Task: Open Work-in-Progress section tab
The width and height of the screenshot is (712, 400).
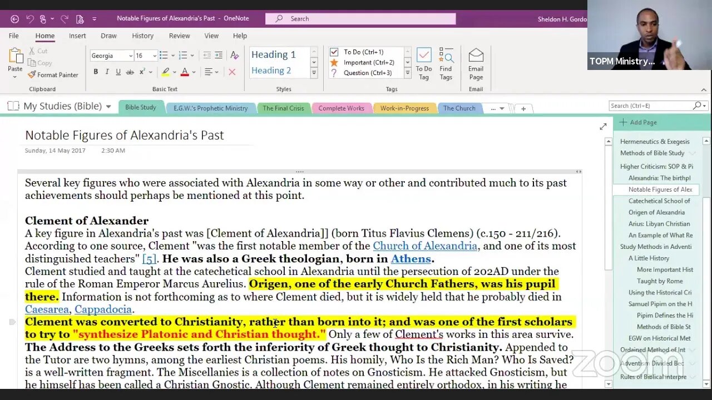Action: point(404,108)
